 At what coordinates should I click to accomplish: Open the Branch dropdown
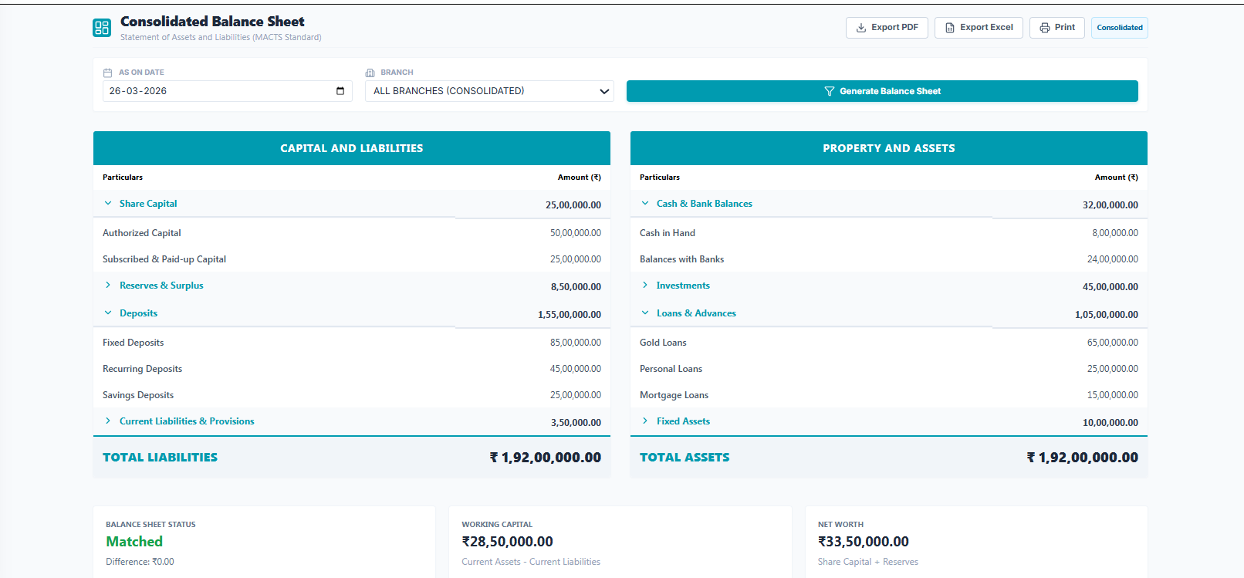coord(489,91)
